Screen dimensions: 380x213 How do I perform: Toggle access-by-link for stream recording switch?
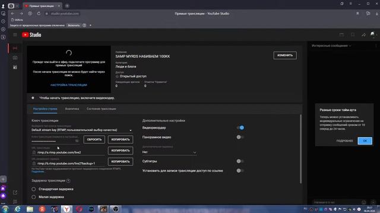pos(240,171)
